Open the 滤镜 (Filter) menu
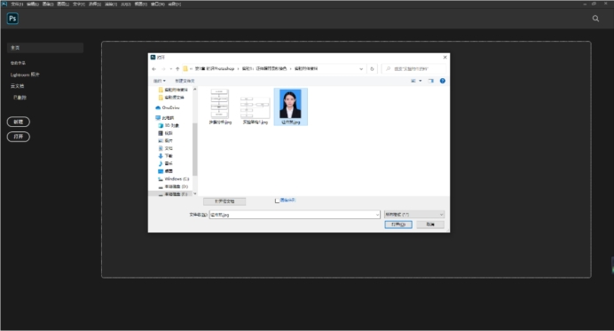 pos(111,4)
